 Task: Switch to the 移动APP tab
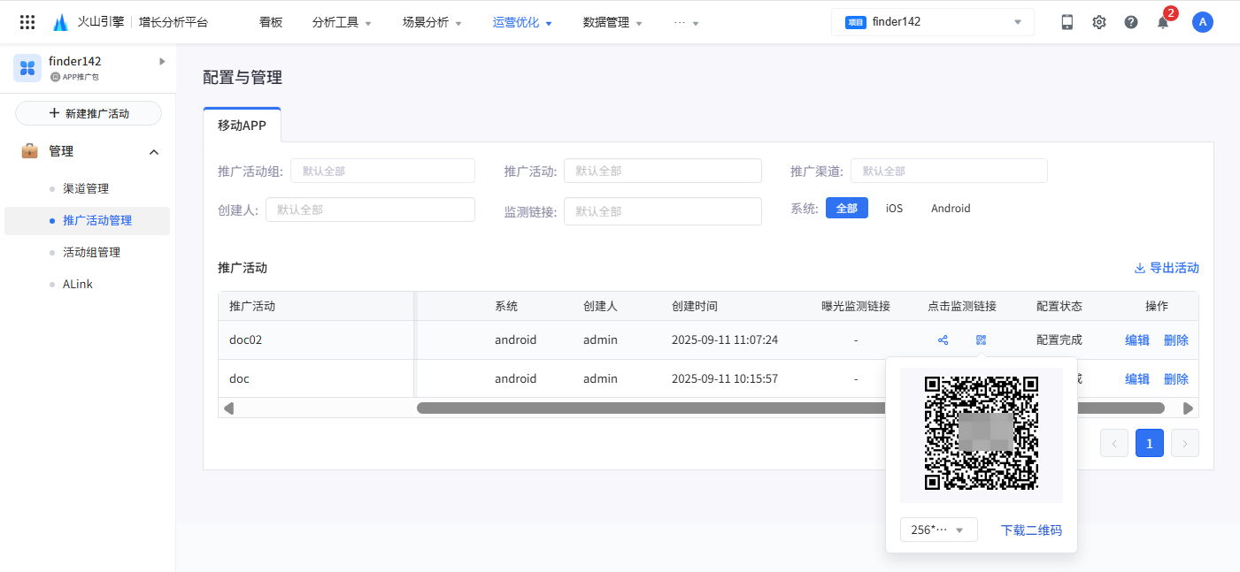[x=243, y=126]
